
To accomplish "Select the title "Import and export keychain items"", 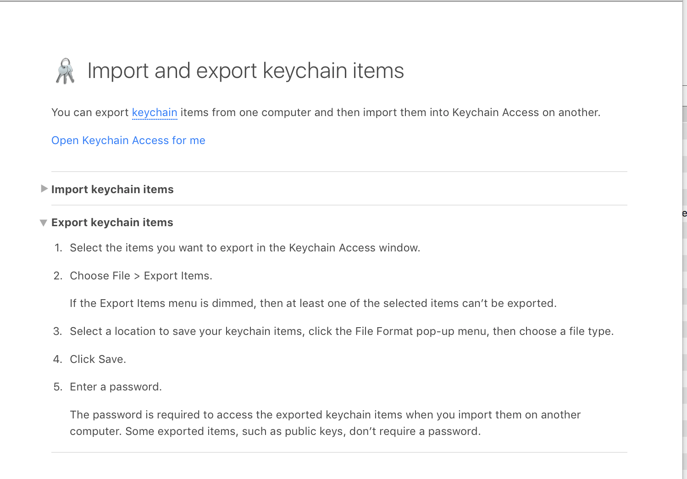I will [246, 71].
